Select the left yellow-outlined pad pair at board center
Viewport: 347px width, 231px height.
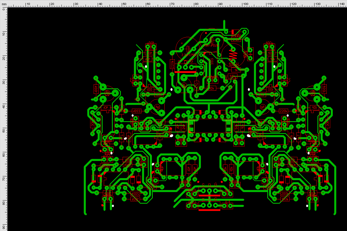point(191,126)
